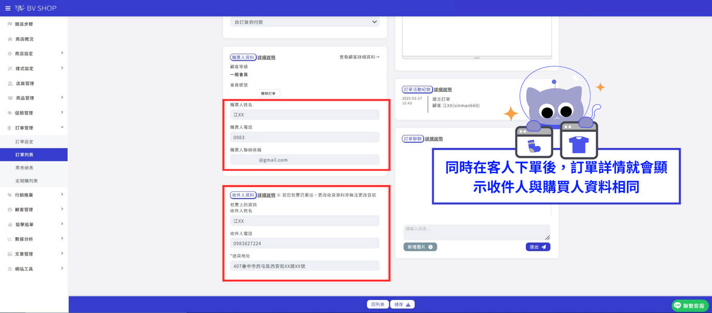Click the 收件人姓名 field
The height and width of the screenshot is (313, 712).
[304, 221]
